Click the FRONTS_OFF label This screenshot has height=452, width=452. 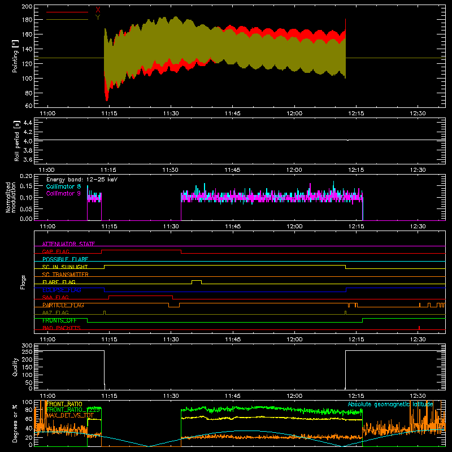click(x=59, y=320)
